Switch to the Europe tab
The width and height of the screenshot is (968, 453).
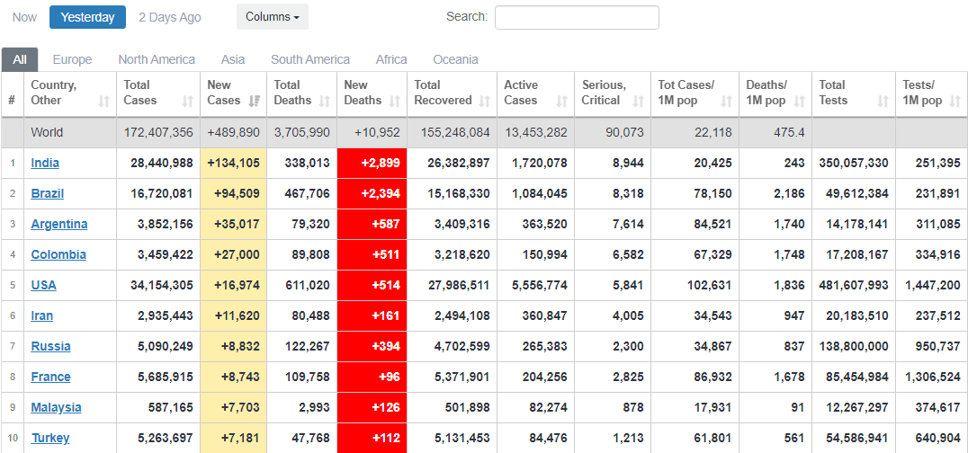[72, 59]
